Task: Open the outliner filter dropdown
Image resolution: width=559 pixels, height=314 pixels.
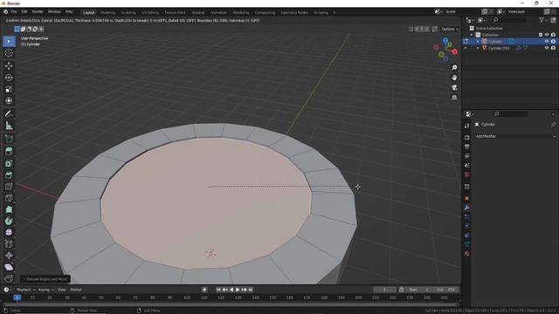Action: tap(543, 20)
